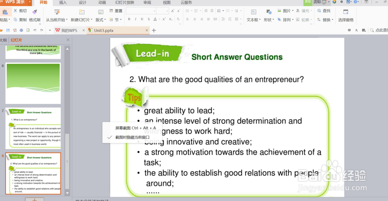Click the Outline (轮廓) color button
This screenshot has height=201, width=388.
click(303, 20)
